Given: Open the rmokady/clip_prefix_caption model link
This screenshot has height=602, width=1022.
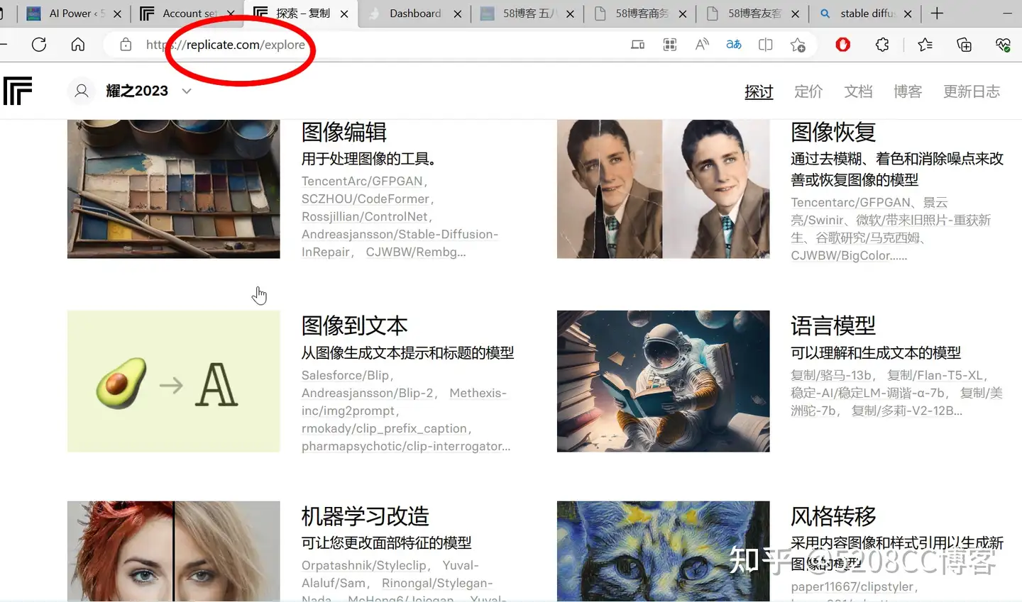Looking at the screenshot, I should click(x=384, y=428).
